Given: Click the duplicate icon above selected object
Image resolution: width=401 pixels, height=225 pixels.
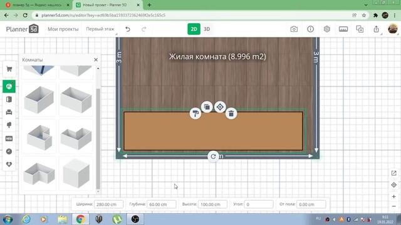Looking at the screenshot, I should pos(207,107).
